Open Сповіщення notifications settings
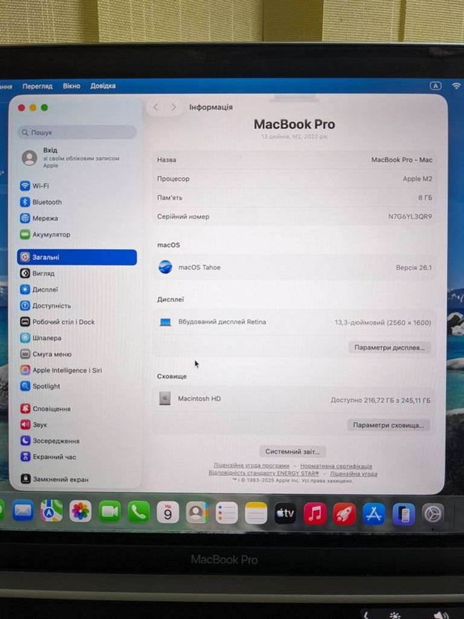Screen dimensions: 464x619 (x=45, y=409)
